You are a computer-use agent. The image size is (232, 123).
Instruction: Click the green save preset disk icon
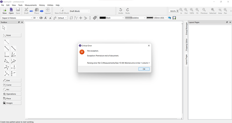tap(174, 18)
